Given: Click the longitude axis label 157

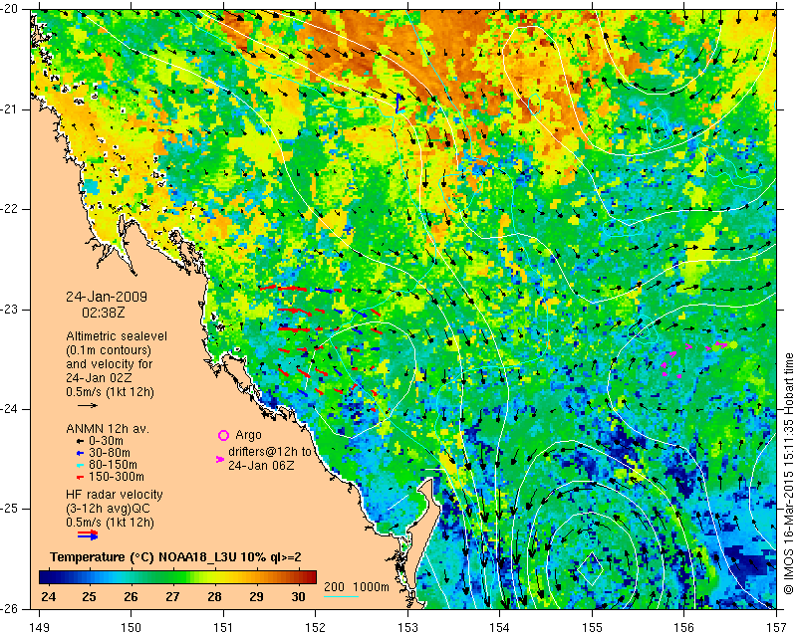Looking at the screenshot, I should pos(777,628).
